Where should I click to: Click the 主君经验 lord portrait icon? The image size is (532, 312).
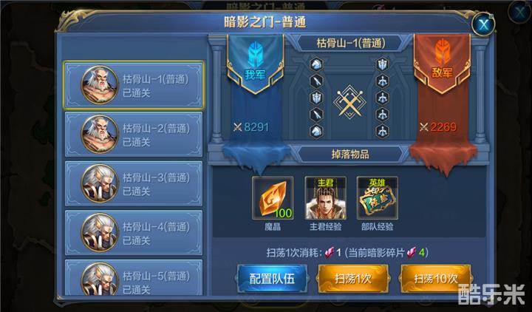pyautogui.click(x=325, y=198)
